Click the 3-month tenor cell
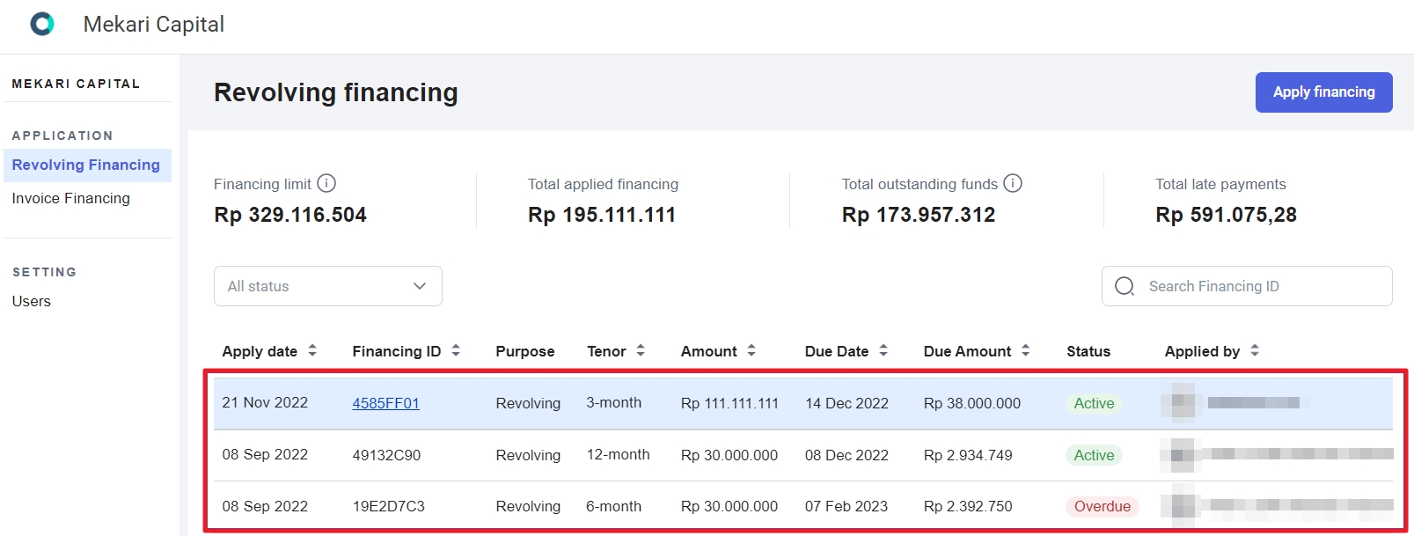This screenshot has width=1414, height=536. coord(613,402)
